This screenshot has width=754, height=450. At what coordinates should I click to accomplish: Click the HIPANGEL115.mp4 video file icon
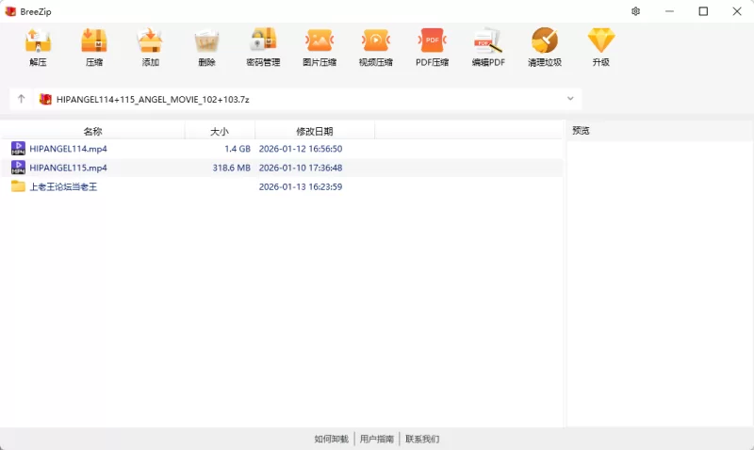[x=18, y=168]
